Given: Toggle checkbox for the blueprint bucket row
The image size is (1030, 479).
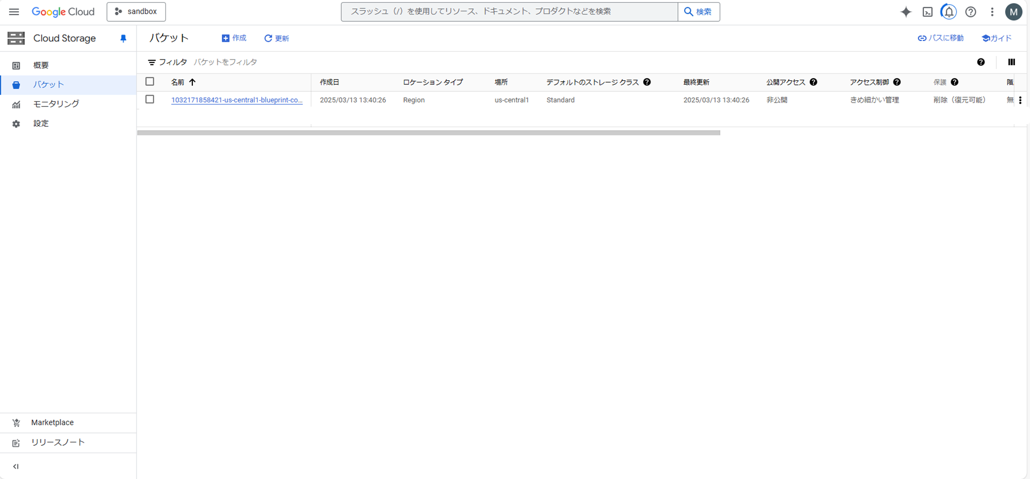Looking at the screenshot, I should click(150, 99).
